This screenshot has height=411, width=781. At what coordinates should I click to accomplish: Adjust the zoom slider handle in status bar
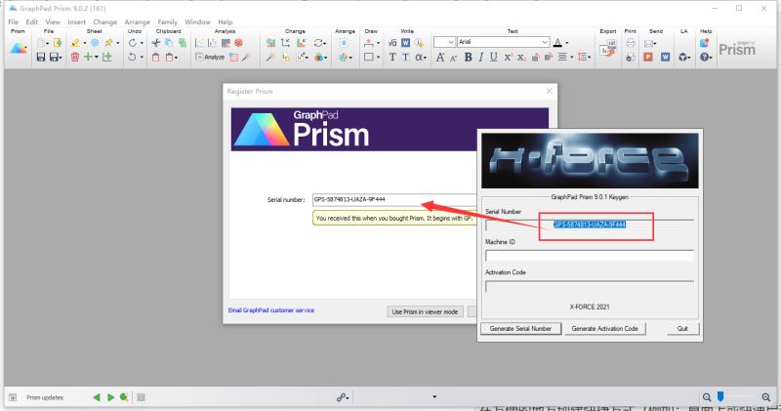[x=720, y=396]
